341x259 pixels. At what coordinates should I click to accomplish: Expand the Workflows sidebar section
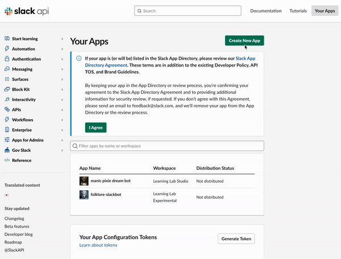click(61, 120)
